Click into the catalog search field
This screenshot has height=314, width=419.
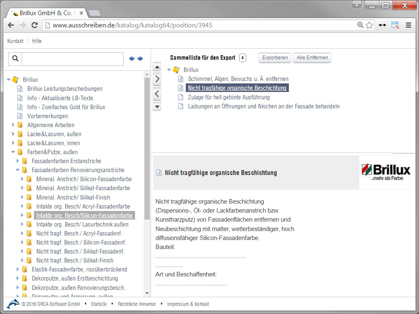(x=72, y=59)
